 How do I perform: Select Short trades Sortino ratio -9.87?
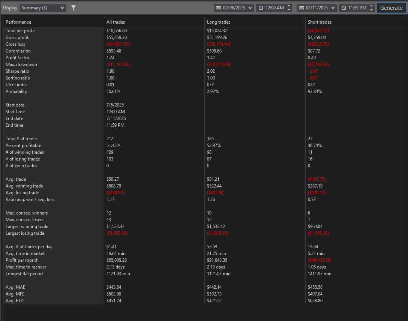tap(313, 78)
